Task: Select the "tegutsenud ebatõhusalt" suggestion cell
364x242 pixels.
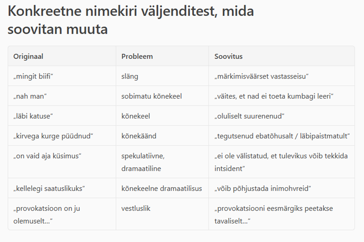Action: pos(282,136)
